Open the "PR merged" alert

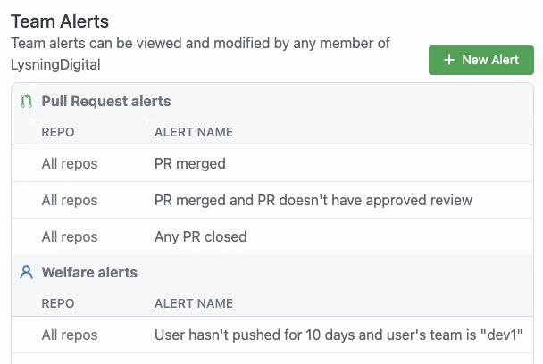pyautogui.click(x=190, y=164)
